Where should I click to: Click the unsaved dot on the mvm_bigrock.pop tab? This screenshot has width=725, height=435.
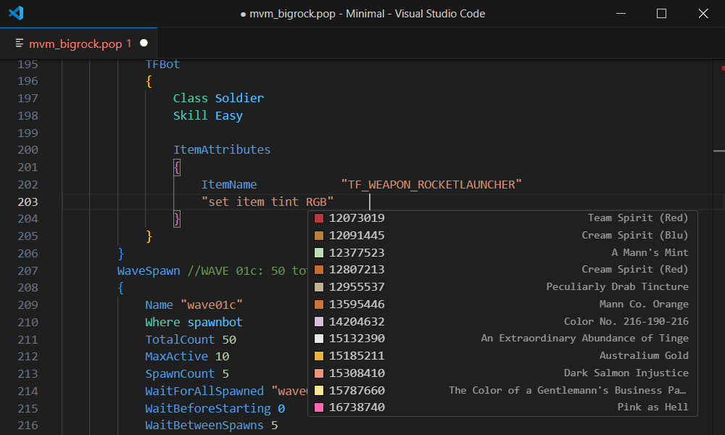tap(144, 43)
